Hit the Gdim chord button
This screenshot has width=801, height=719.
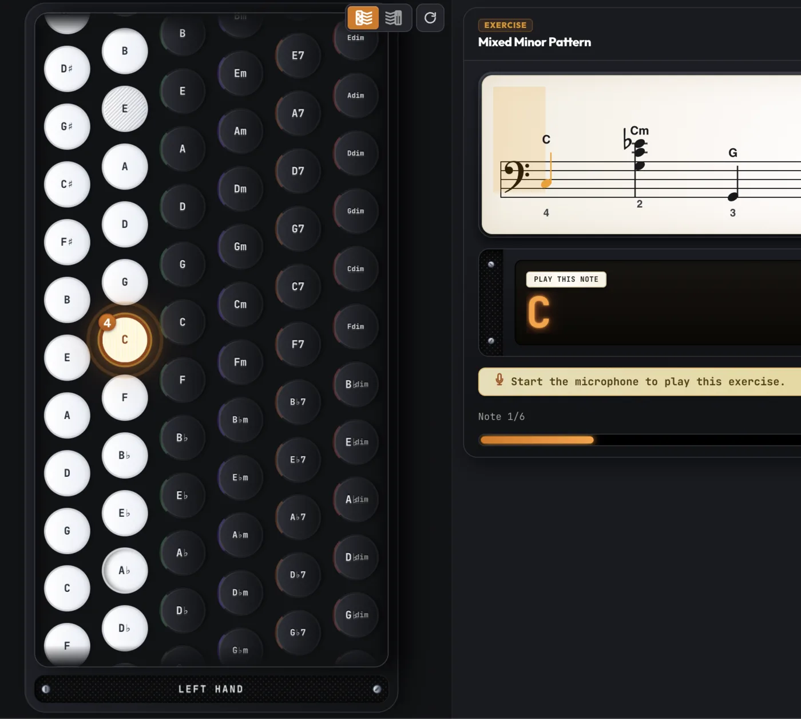point(356,211)
